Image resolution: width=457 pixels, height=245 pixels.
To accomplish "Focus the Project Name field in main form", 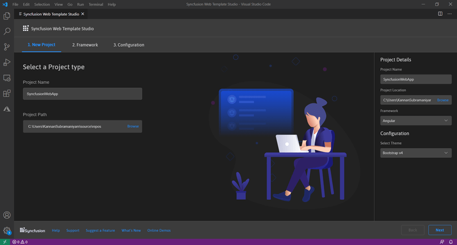I will click(x=82, y=94).
